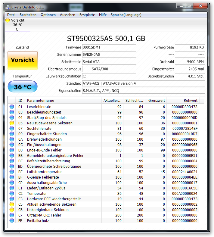The width and height of the screenshot is (214, 237).
Task: Click the Schnittstelle field Serial ATA
Action: [109, 62]
